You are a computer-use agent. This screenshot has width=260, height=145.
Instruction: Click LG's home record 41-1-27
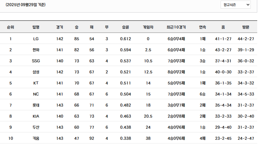223,39
